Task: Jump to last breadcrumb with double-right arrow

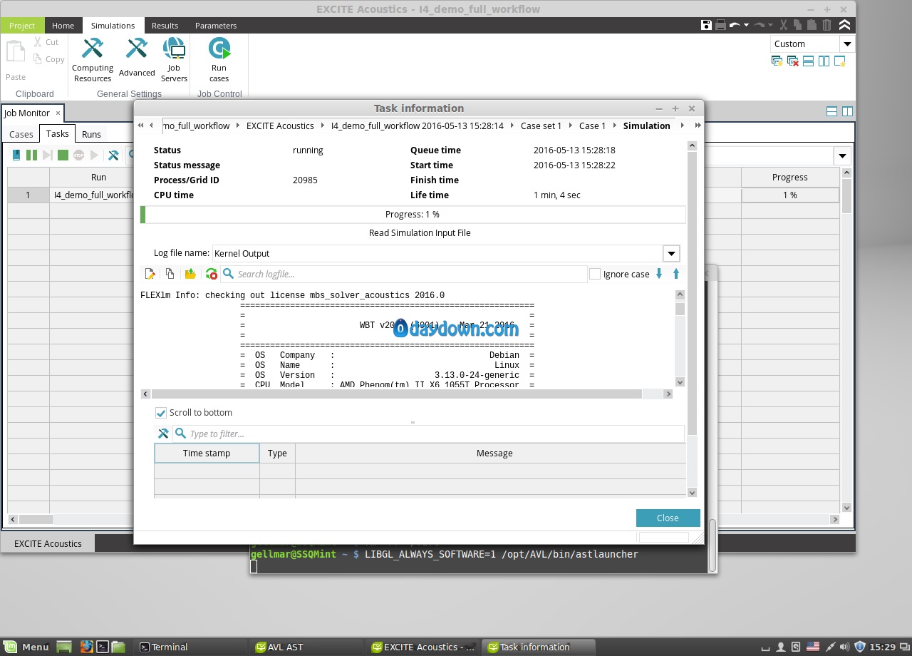Action: (698, 125)
